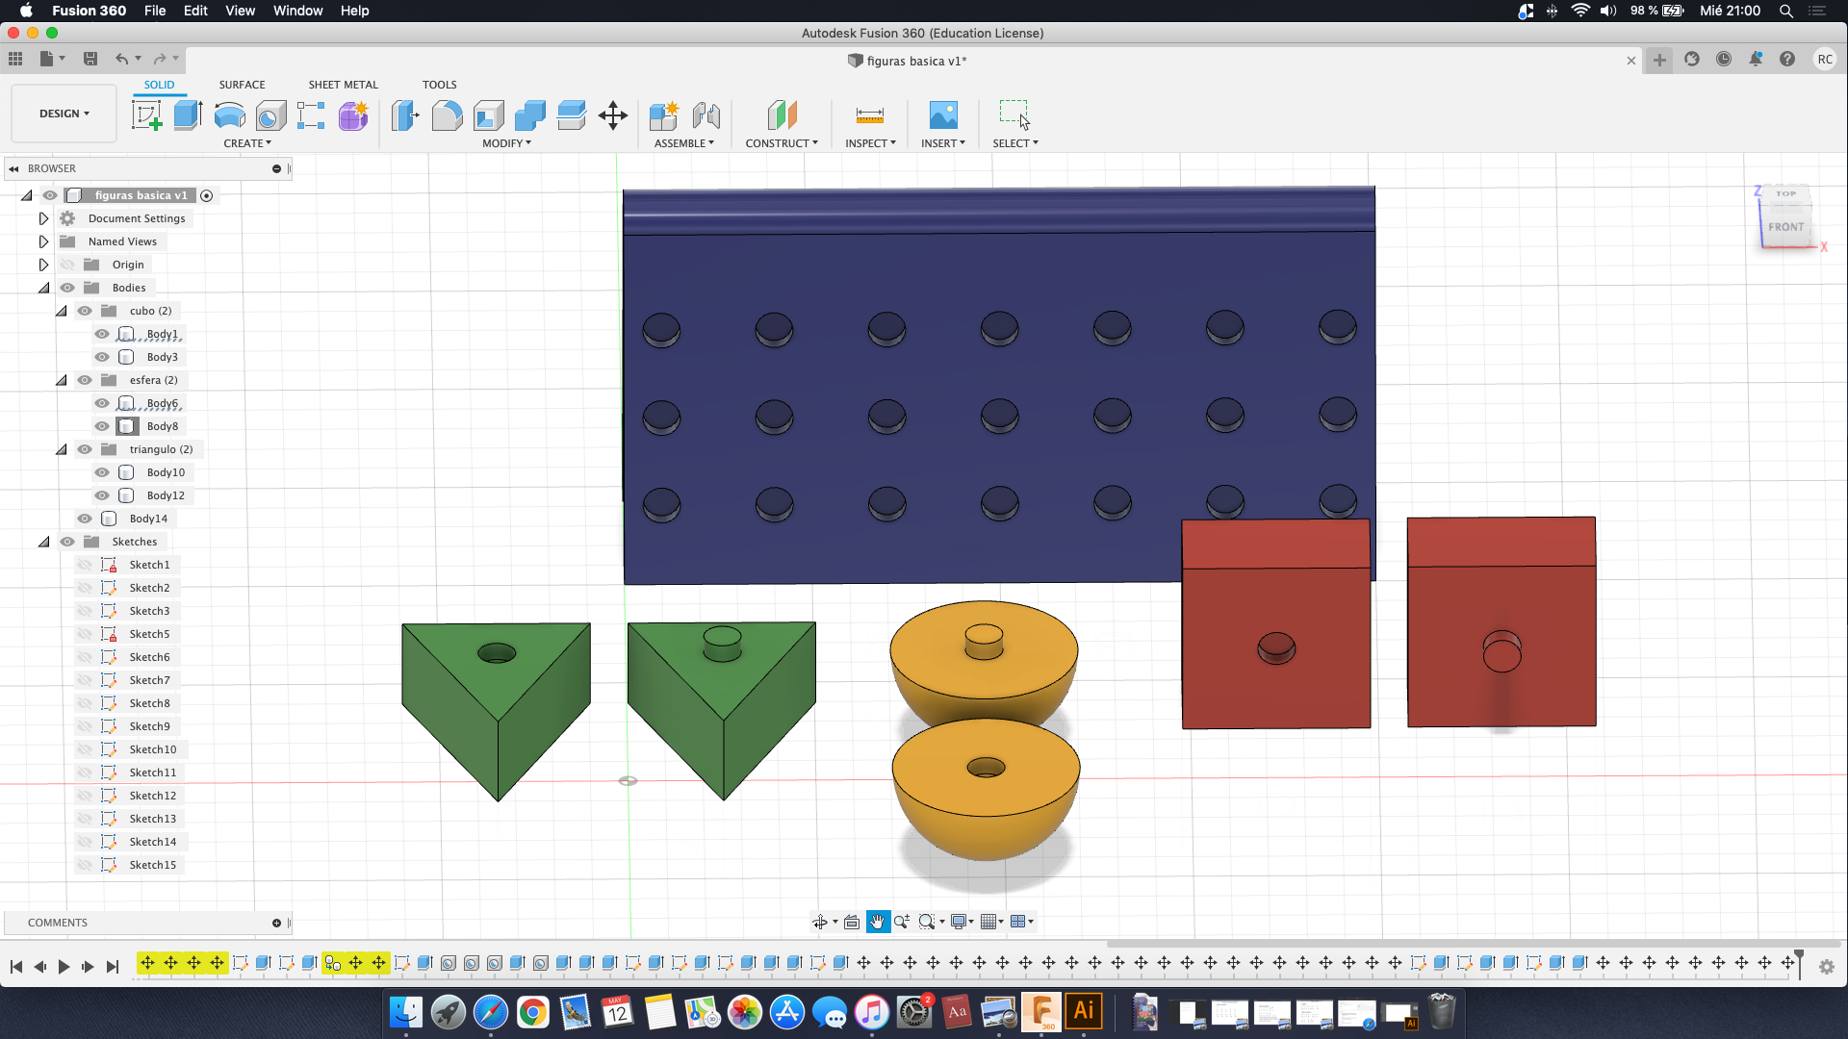Viewport: 1848px width, 1039px height.
Task: Show Sketch1 by clicking its eye icon
Action: coord(85,565)
